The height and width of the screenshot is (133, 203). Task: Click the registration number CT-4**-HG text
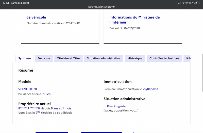point(73,23)
